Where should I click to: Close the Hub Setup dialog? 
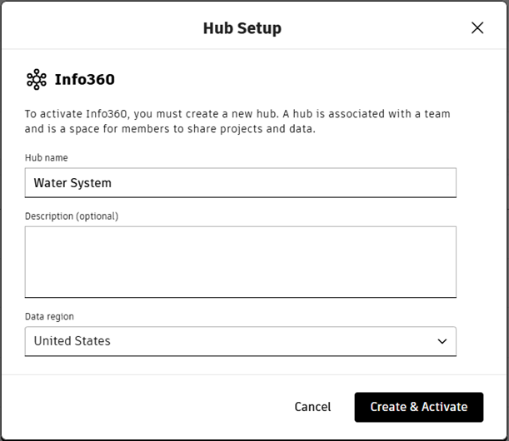point(477,27)
